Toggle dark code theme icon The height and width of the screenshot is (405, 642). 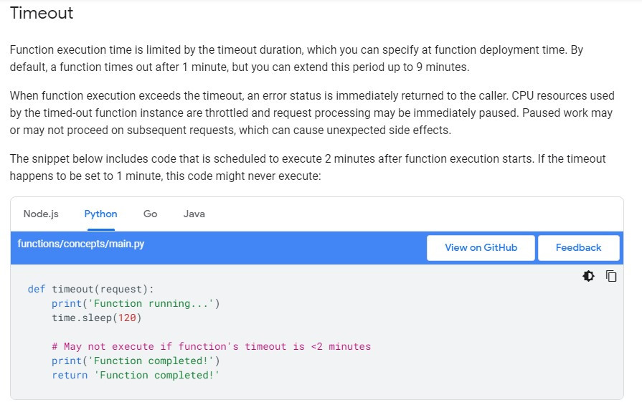pyautogui.click(x=588, y=276)
